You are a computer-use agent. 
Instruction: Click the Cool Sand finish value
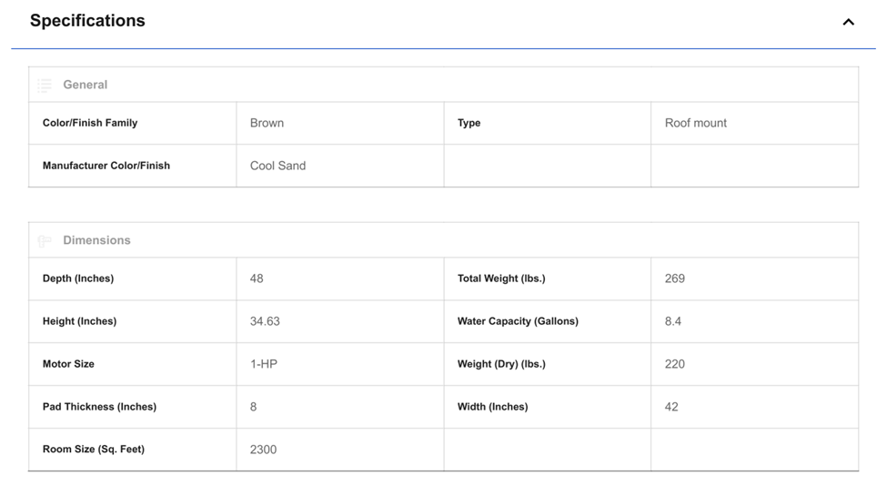(277, 166)
